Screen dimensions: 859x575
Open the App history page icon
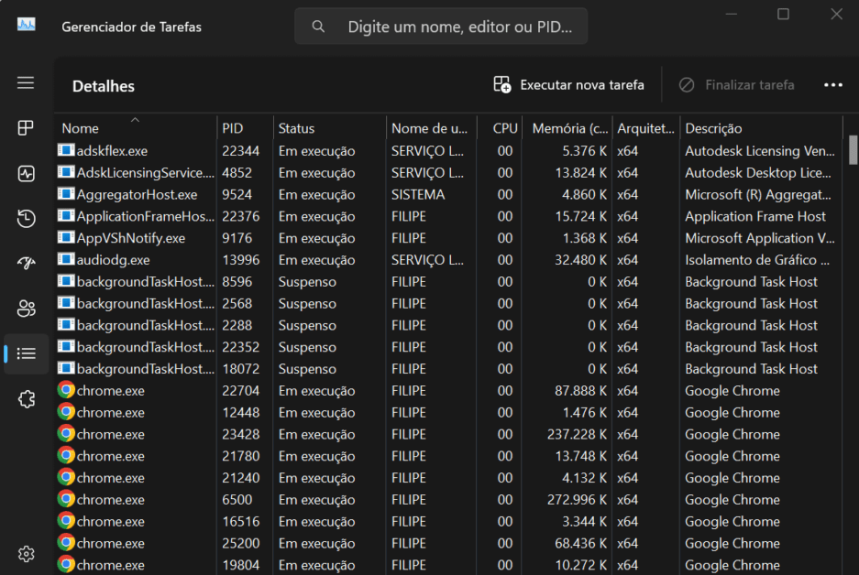[26, 218]
